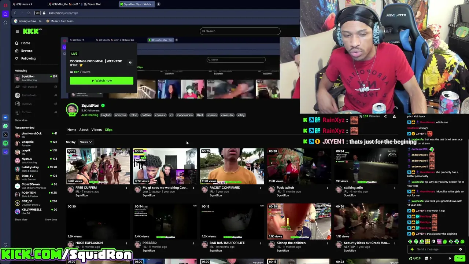
Task: Open the KELLYWHEELZ recommended channel
Action: [x=36, y=211]
